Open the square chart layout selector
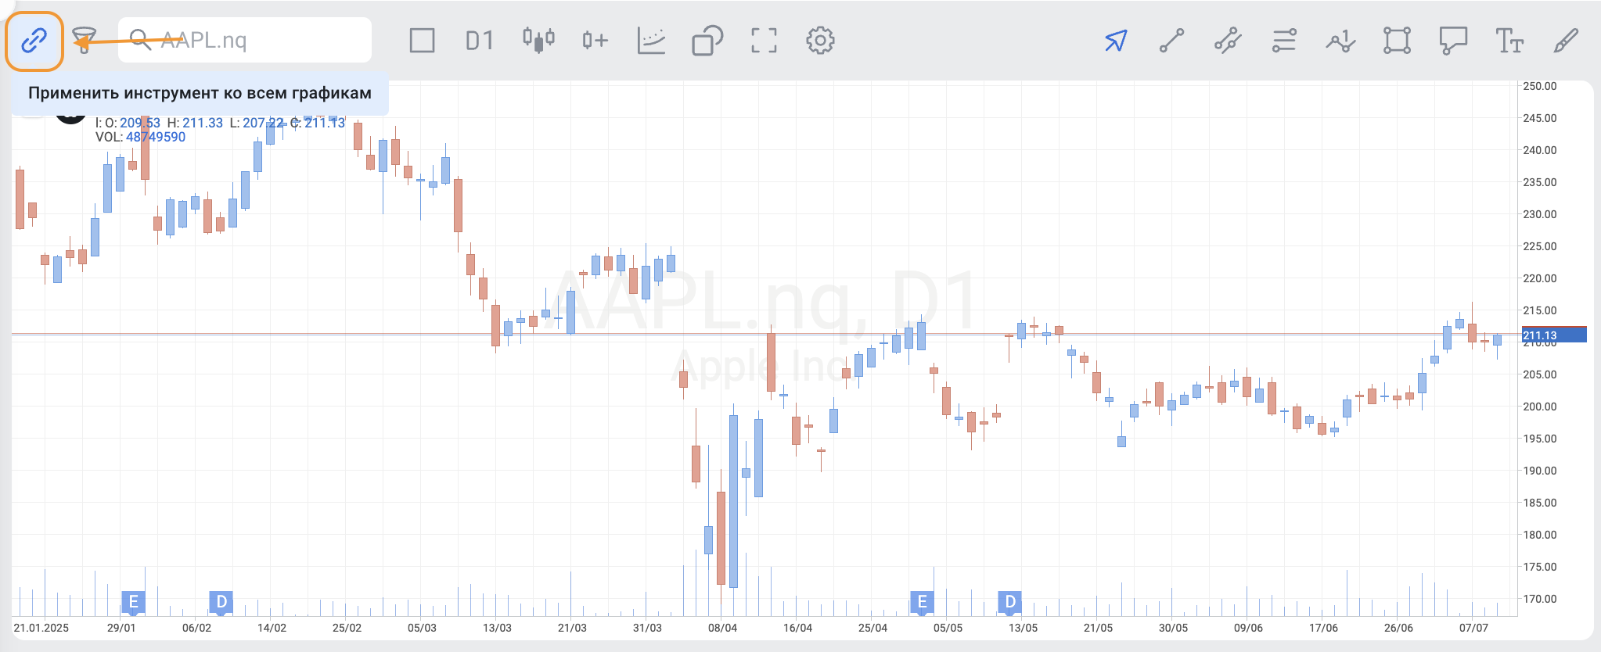Viewport: 1601px width, 652px height. (x=422, y=40)
